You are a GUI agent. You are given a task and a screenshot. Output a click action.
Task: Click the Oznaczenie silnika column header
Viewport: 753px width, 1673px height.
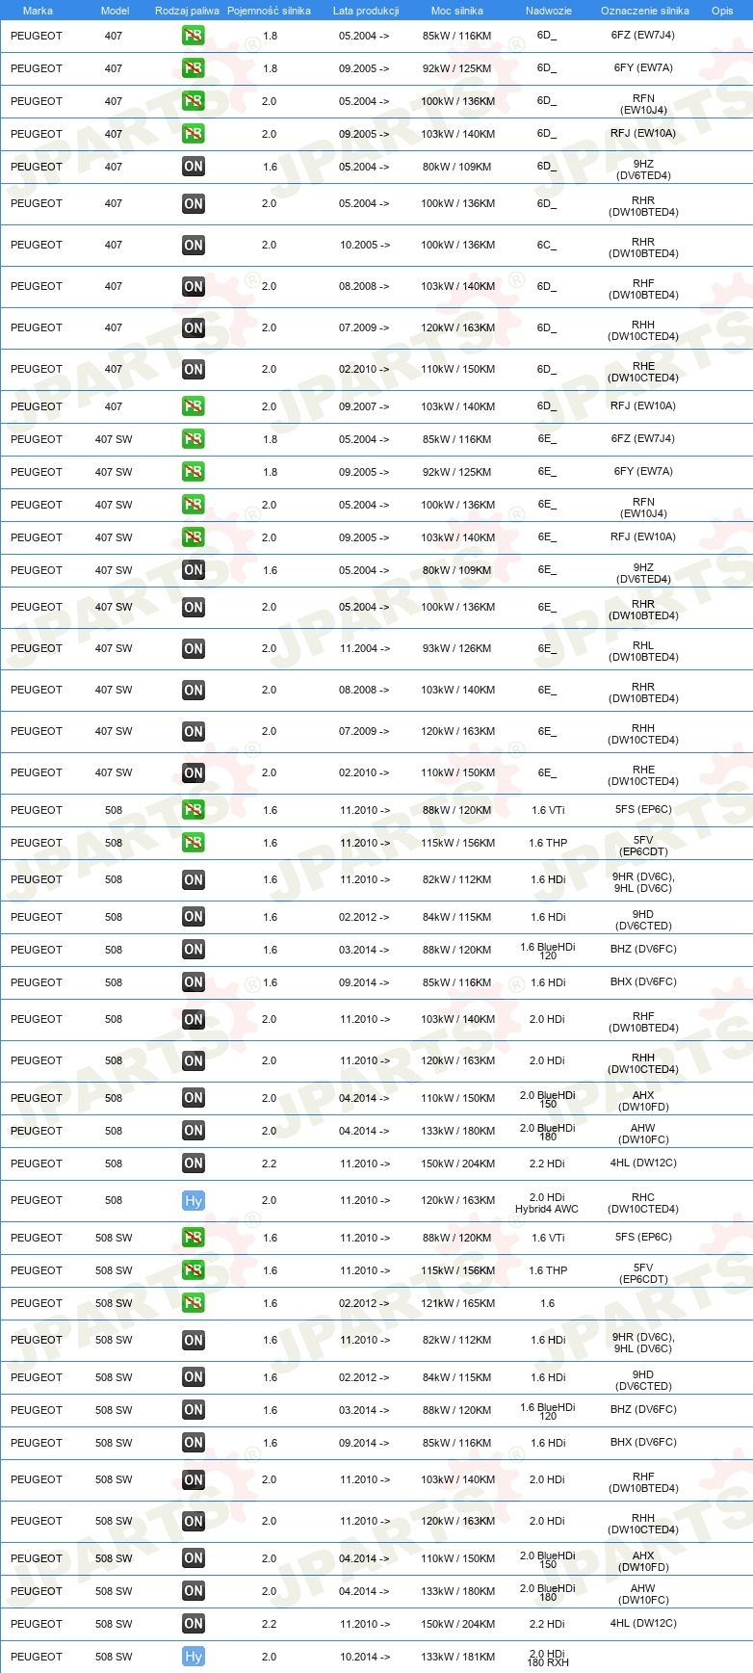[x=644, y=11]
